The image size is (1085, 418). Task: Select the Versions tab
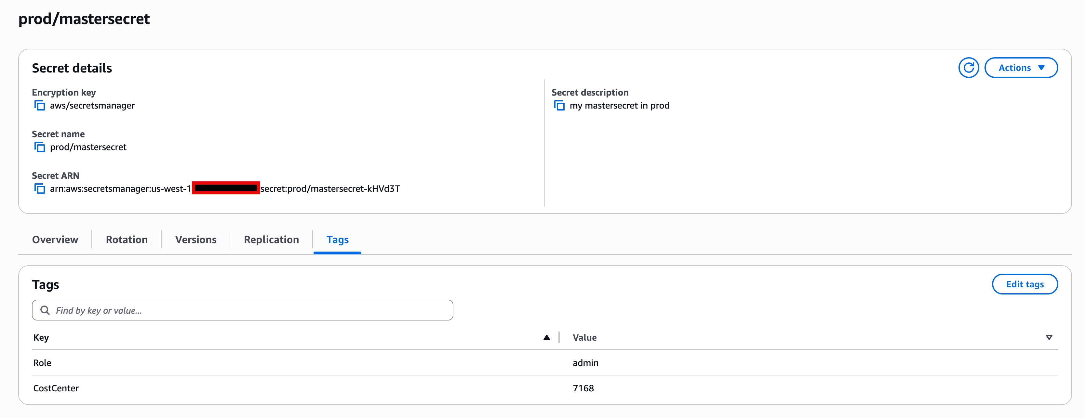pyautogui.click(x=195, y=240)
